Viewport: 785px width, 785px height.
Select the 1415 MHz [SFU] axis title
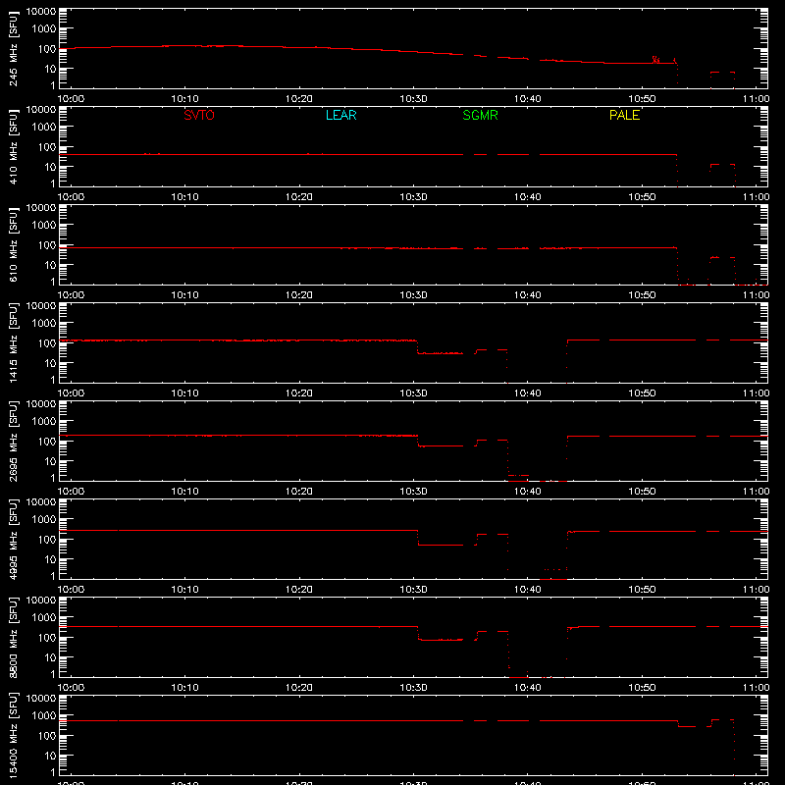13,342
